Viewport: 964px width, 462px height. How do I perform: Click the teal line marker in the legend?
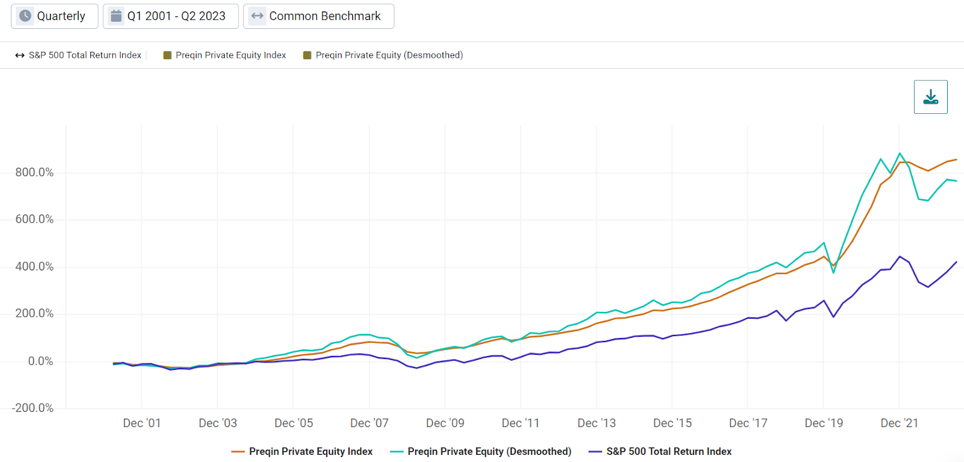coord(396,452)
